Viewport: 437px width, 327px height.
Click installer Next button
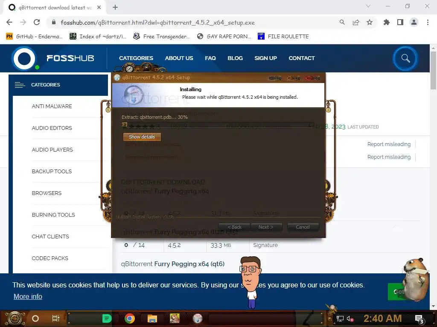tap(266, 227)
